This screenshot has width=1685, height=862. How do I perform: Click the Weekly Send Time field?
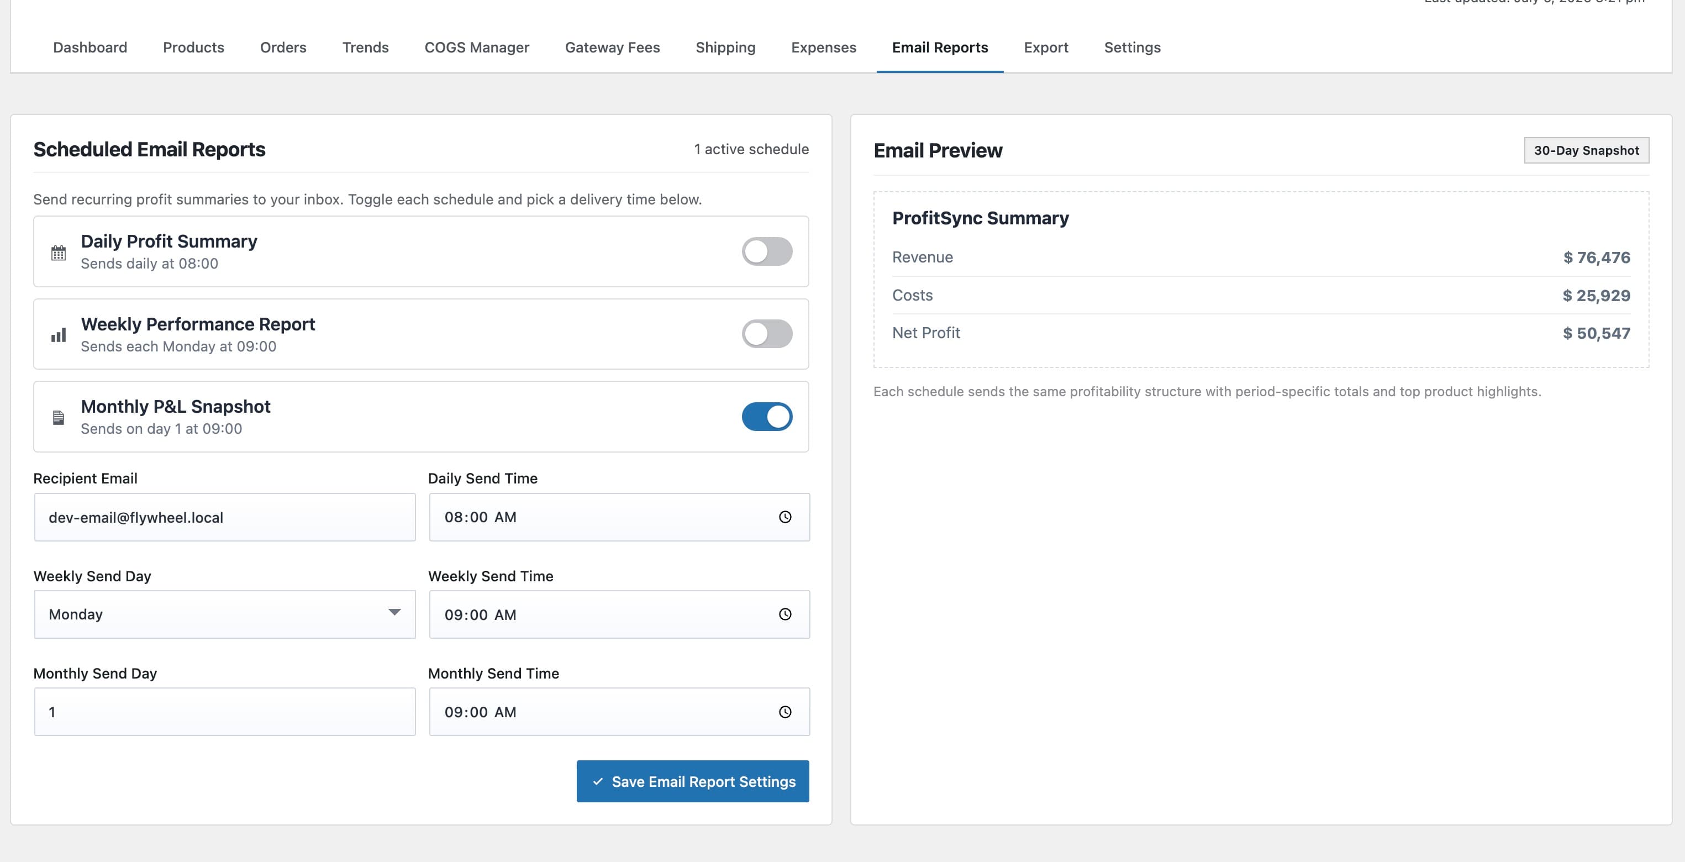619,614
